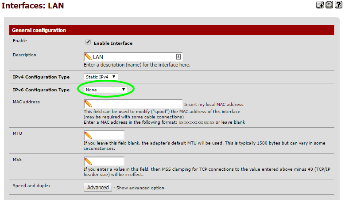Click the MTU input field
345x200 pixels.
(104, 135)
